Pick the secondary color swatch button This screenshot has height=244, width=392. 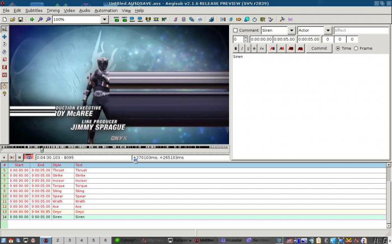(282, 49)
